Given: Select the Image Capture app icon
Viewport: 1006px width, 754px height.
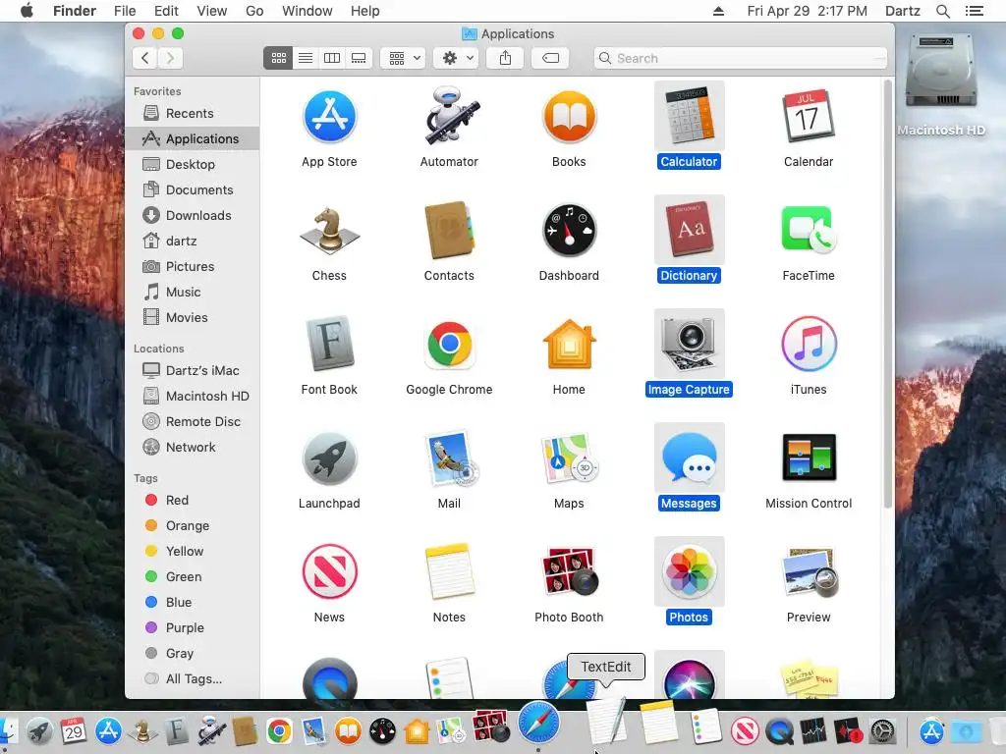Looking at the screenshot, I should click(689, 344).
